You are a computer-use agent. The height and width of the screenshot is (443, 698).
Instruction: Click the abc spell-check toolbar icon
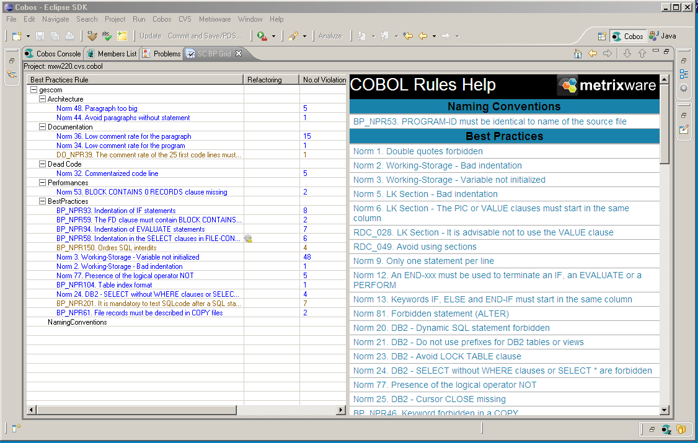click(107, 36)
